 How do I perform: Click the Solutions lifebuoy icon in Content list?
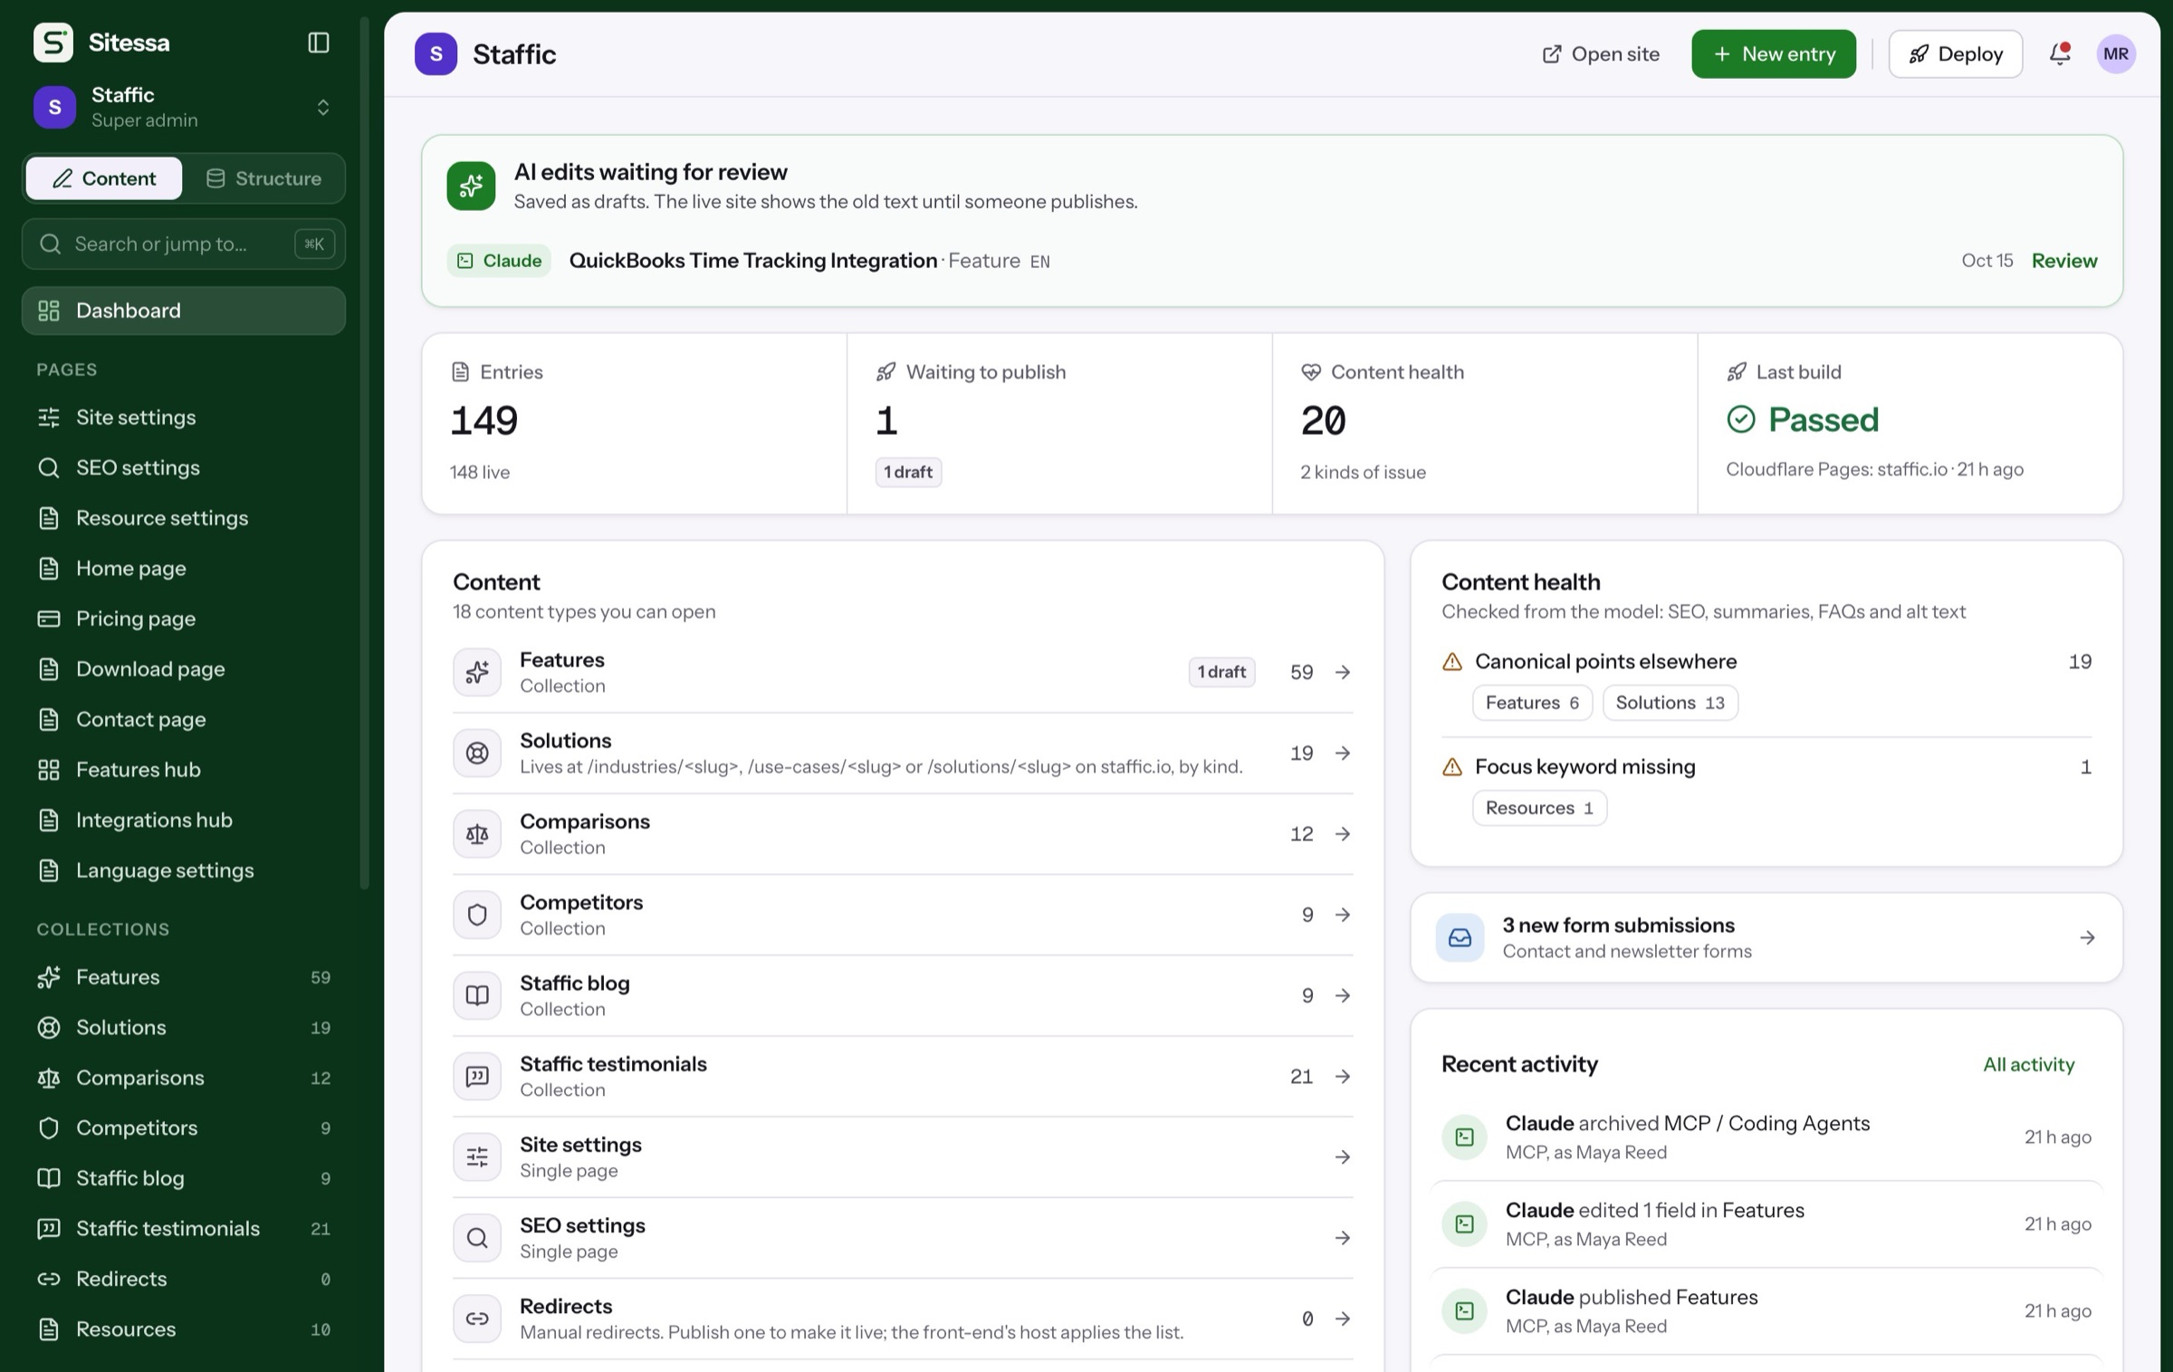click(477, 753)
